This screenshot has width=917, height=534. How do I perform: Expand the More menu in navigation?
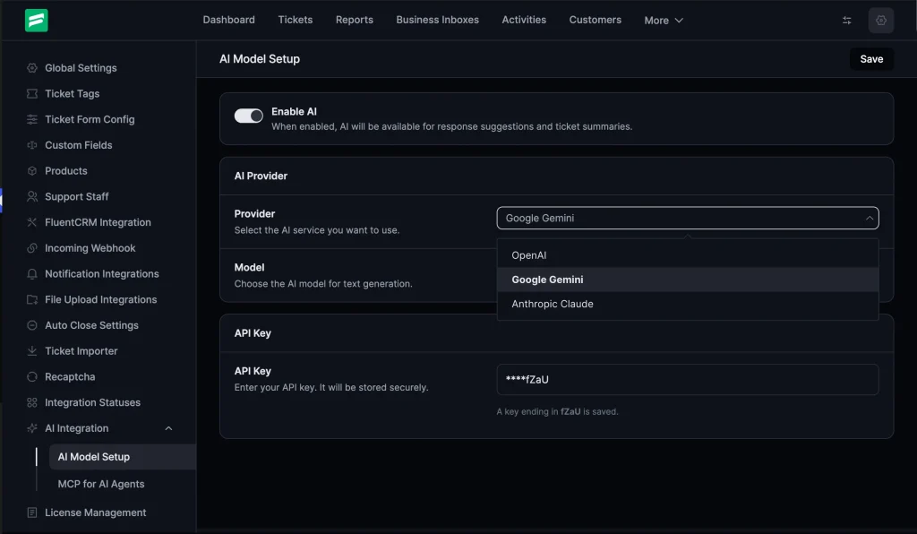tap(664, 21)
